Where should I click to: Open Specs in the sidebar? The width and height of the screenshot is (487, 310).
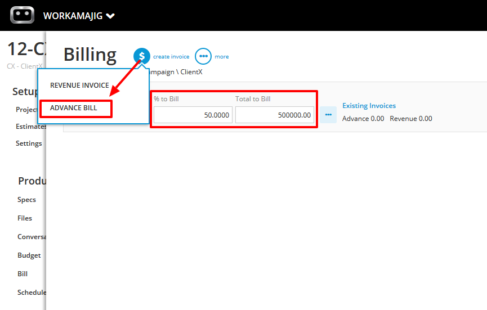coord(26,200)
